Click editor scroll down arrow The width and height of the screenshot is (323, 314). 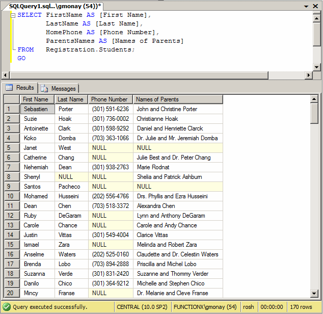(x=316, y=67)
